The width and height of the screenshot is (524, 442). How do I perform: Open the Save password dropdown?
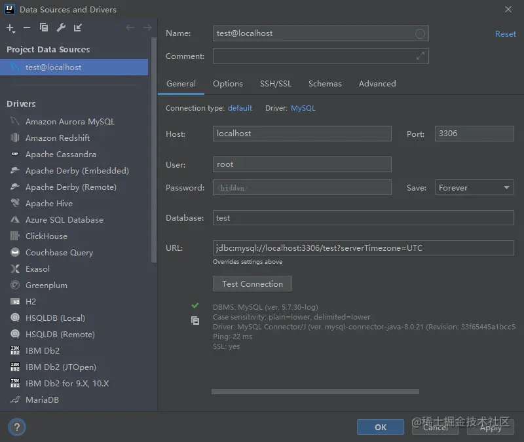tap(474, 187)
